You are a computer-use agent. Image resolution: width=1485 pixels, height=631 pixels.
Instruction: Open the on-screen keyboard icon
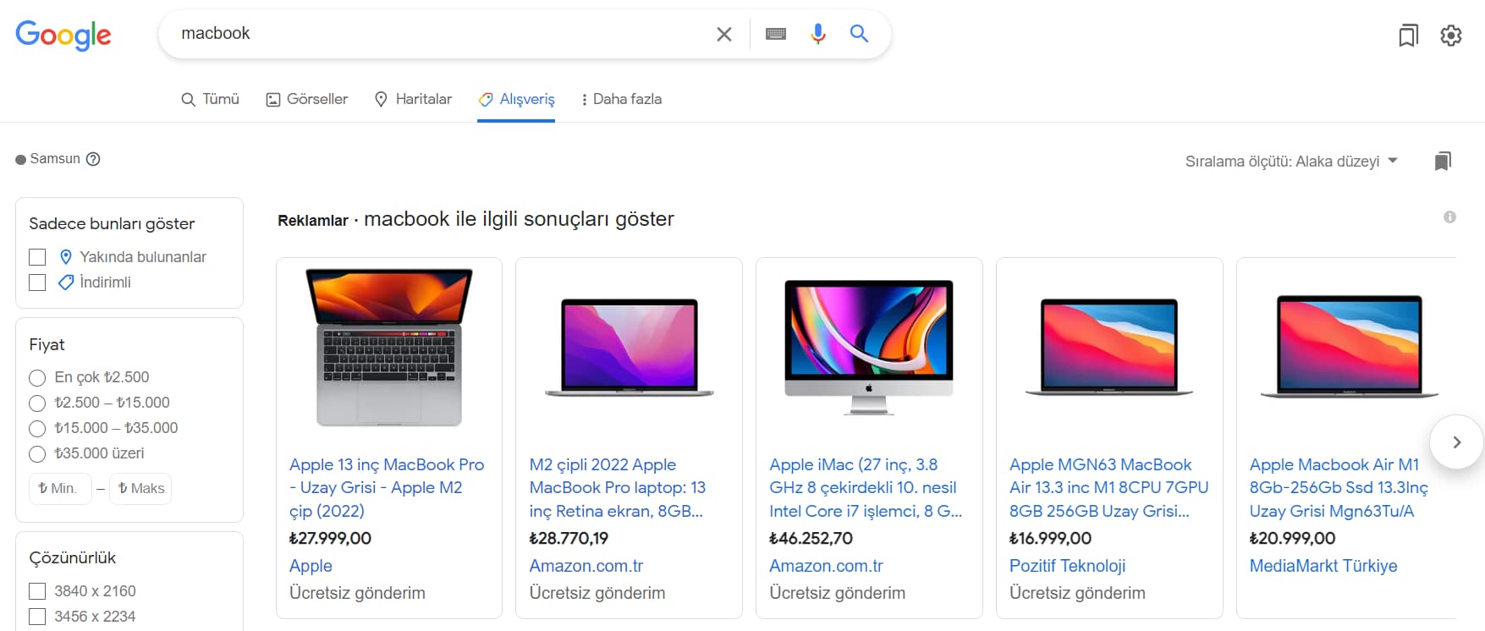[x=776, y=34]
